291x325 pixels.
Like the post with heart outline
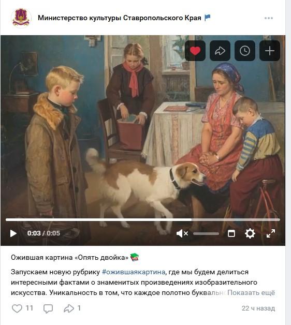tap(17, 308)
